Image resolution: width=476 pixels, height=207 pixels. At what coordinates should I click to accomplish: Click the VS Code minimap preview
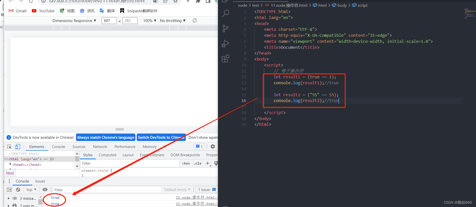[x=469, y=13]
